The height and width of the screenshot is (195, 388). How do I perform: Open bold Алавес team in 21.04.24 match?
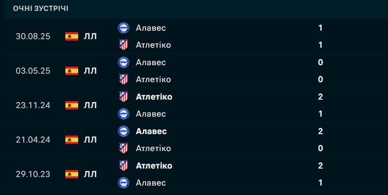click(151, 131)
